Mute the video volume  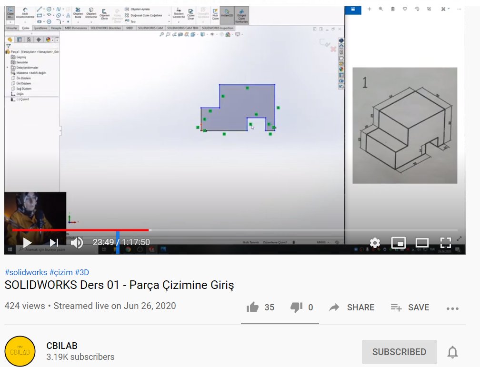[77, 243]
